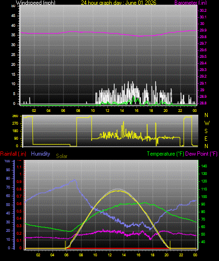Click the Solar legend label

point(62,156)
